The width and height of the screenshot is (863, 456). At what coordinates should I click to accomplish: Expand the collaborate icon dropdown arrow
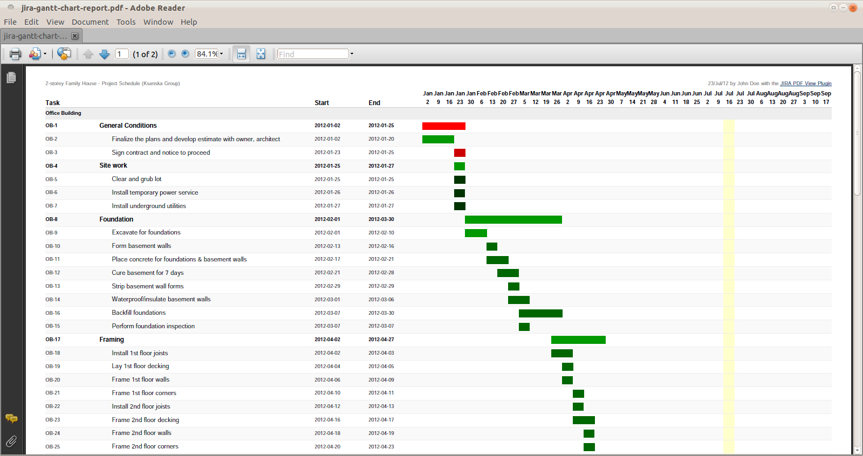click(45, 54)
